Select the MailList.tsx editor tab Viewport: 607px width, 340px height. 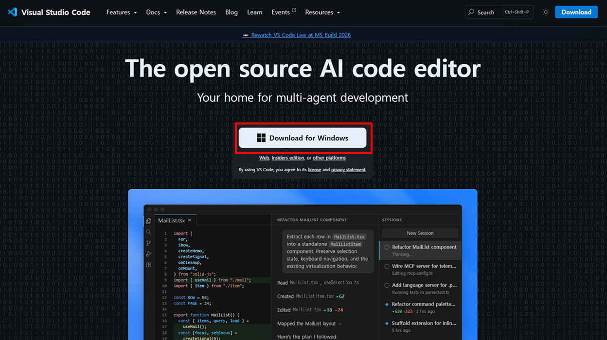(x=176, y=221)
